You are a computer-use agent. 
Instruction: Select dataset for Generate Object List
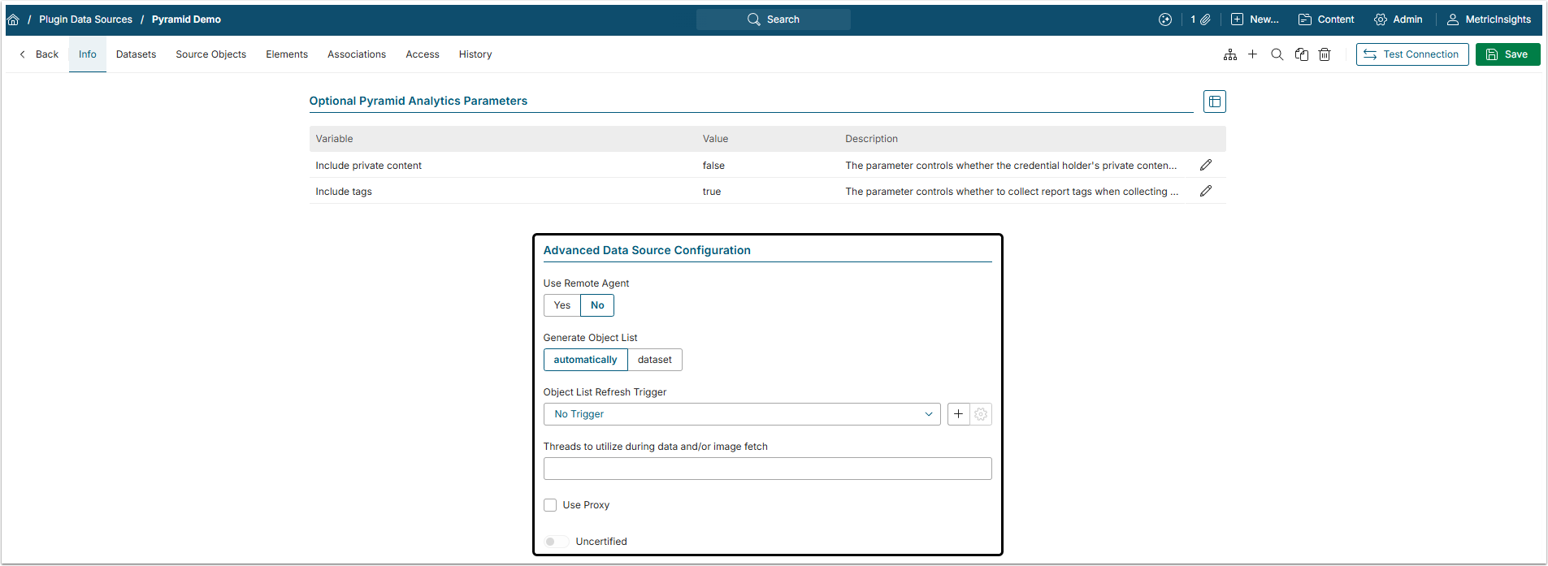coord(654,360)
